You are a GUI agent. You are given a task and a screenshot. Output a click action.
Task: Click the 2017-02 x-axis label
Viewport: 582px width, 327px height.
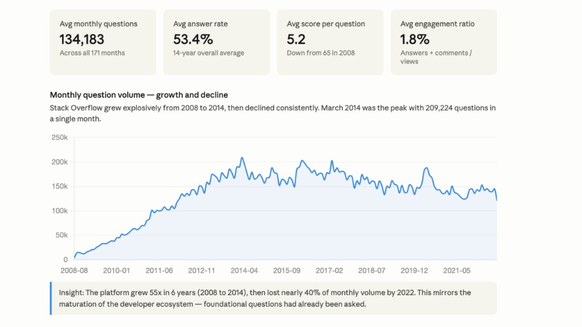(x=329, y=271)
